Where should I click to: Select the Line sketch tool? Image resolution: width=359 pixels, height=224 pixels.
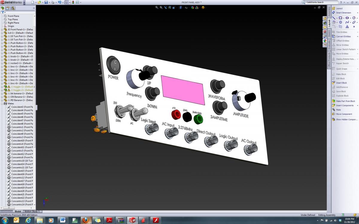click(334, 18)
